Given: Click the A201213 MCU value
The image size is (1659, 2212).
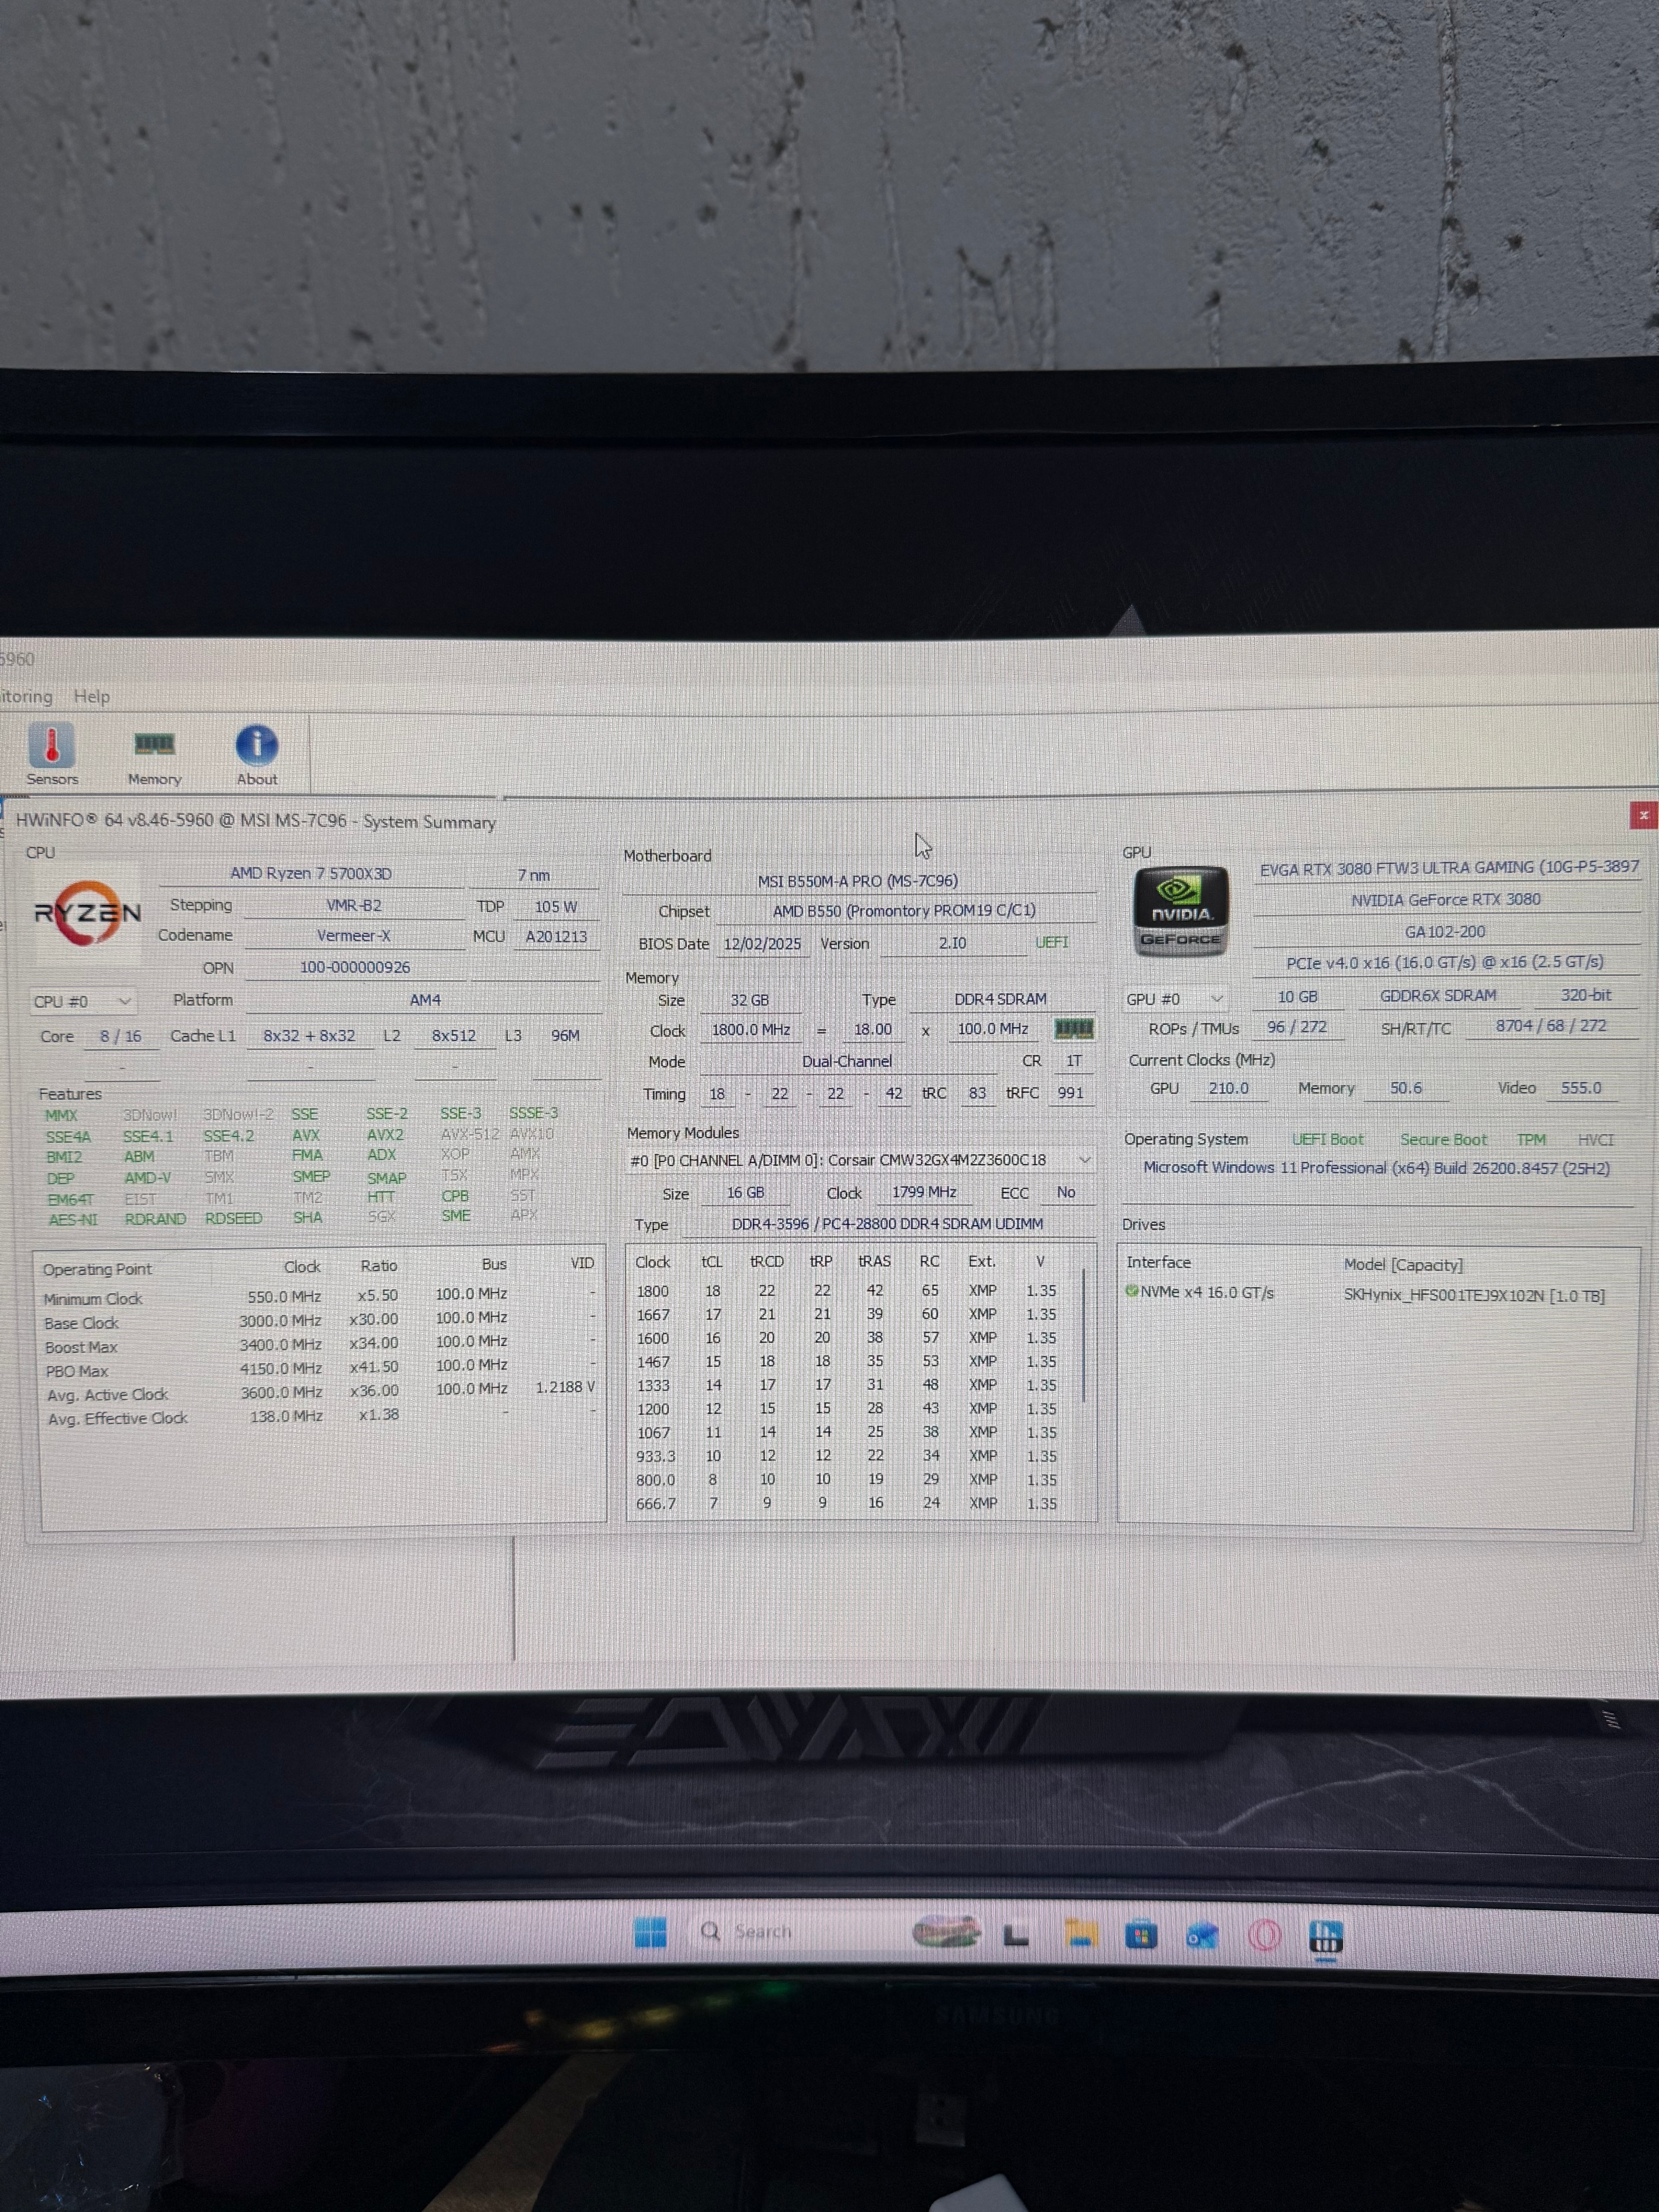Looking at the screenshot, I should 556,936.
